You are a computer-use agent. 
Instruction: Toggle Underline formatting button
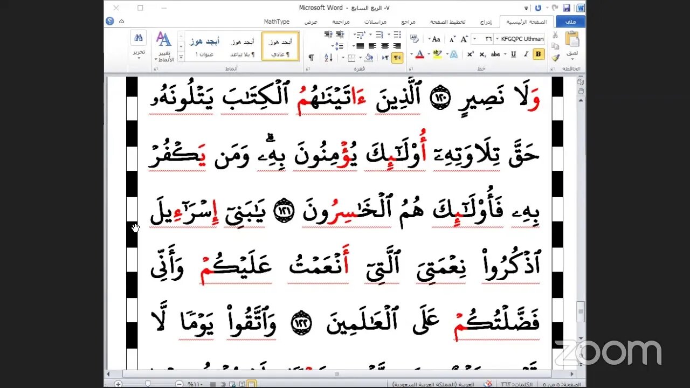coord(513,54)
